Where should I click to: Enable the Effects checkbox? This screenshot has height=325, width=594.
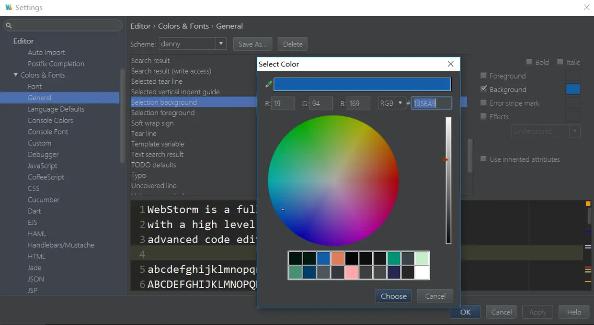[x=483, y=116]
